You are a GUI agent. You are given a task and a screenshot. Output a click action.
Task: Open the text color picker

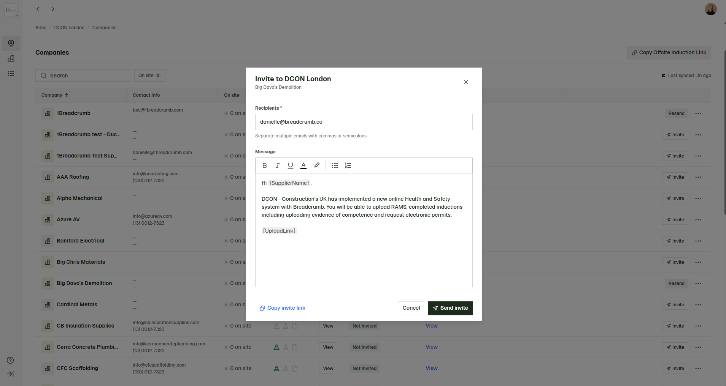[x=303, y=165]
